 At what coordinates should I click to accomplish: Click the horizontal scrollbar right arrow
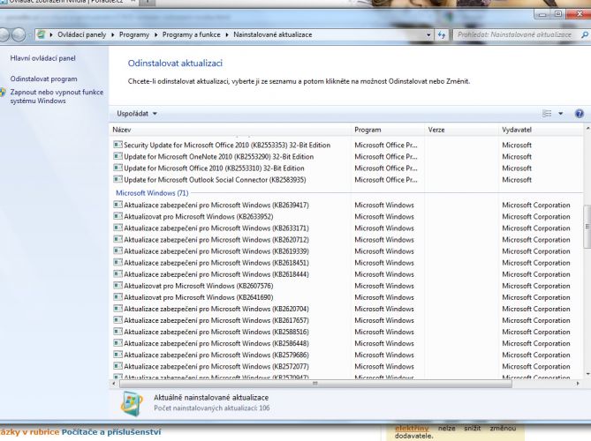pyautogui.click(x=578, y=384)
